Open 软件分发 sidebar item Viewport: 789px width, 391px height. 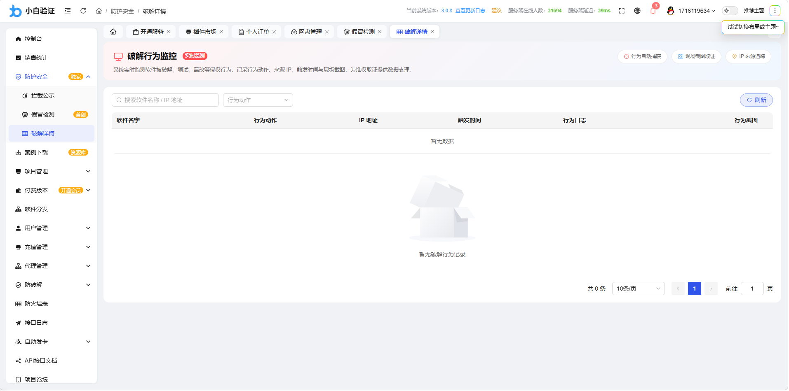(x=52, y=209)
